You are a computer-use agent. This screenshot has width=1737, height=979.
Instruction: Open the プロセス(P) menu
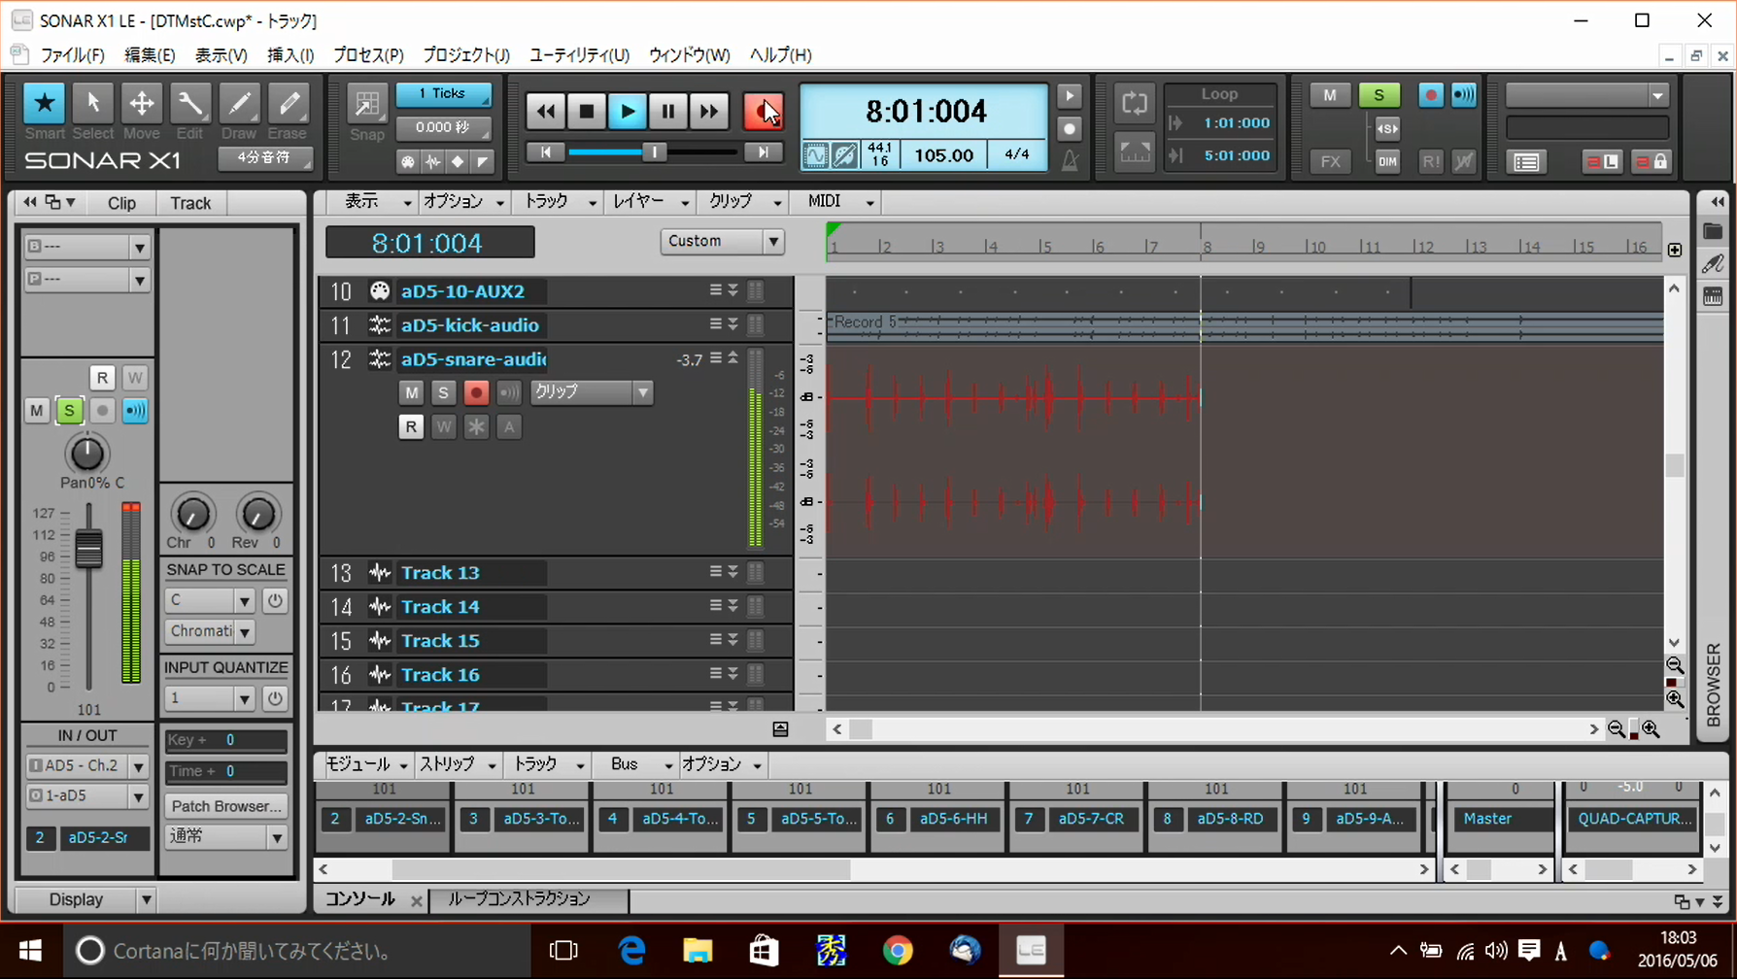pos(368,55)
